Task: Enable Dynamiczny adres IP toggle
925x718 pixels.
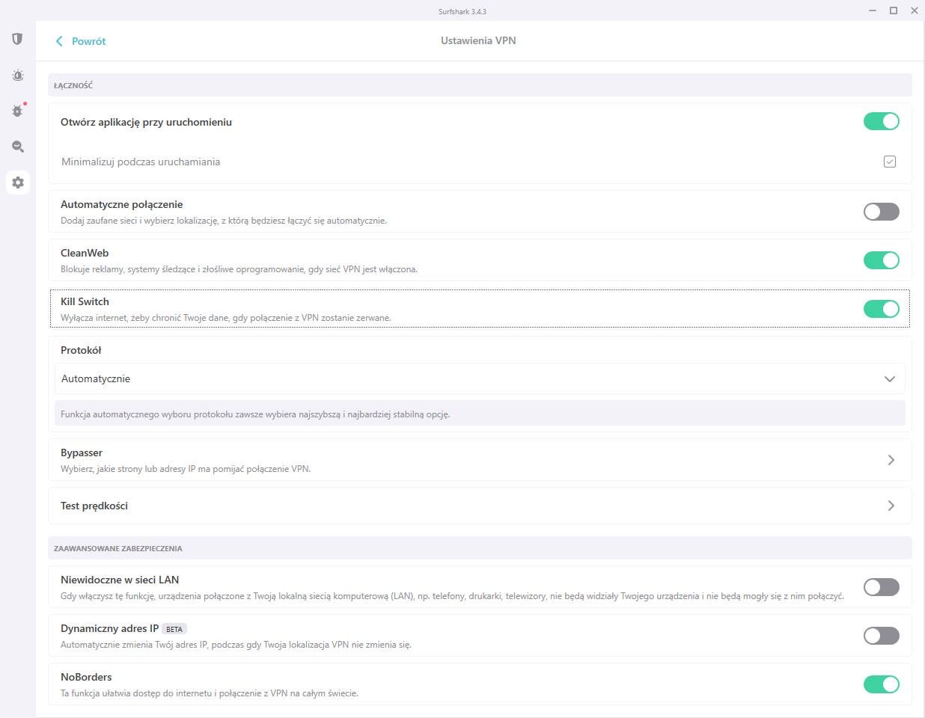Action: 881,636
